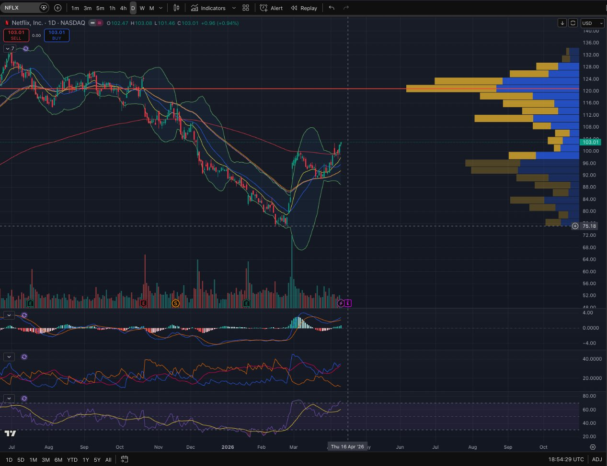Image resolution: width=607 pixels, height=466 pixels.
Task: Click the chart settings gear icon
Action: coord(593,447)
